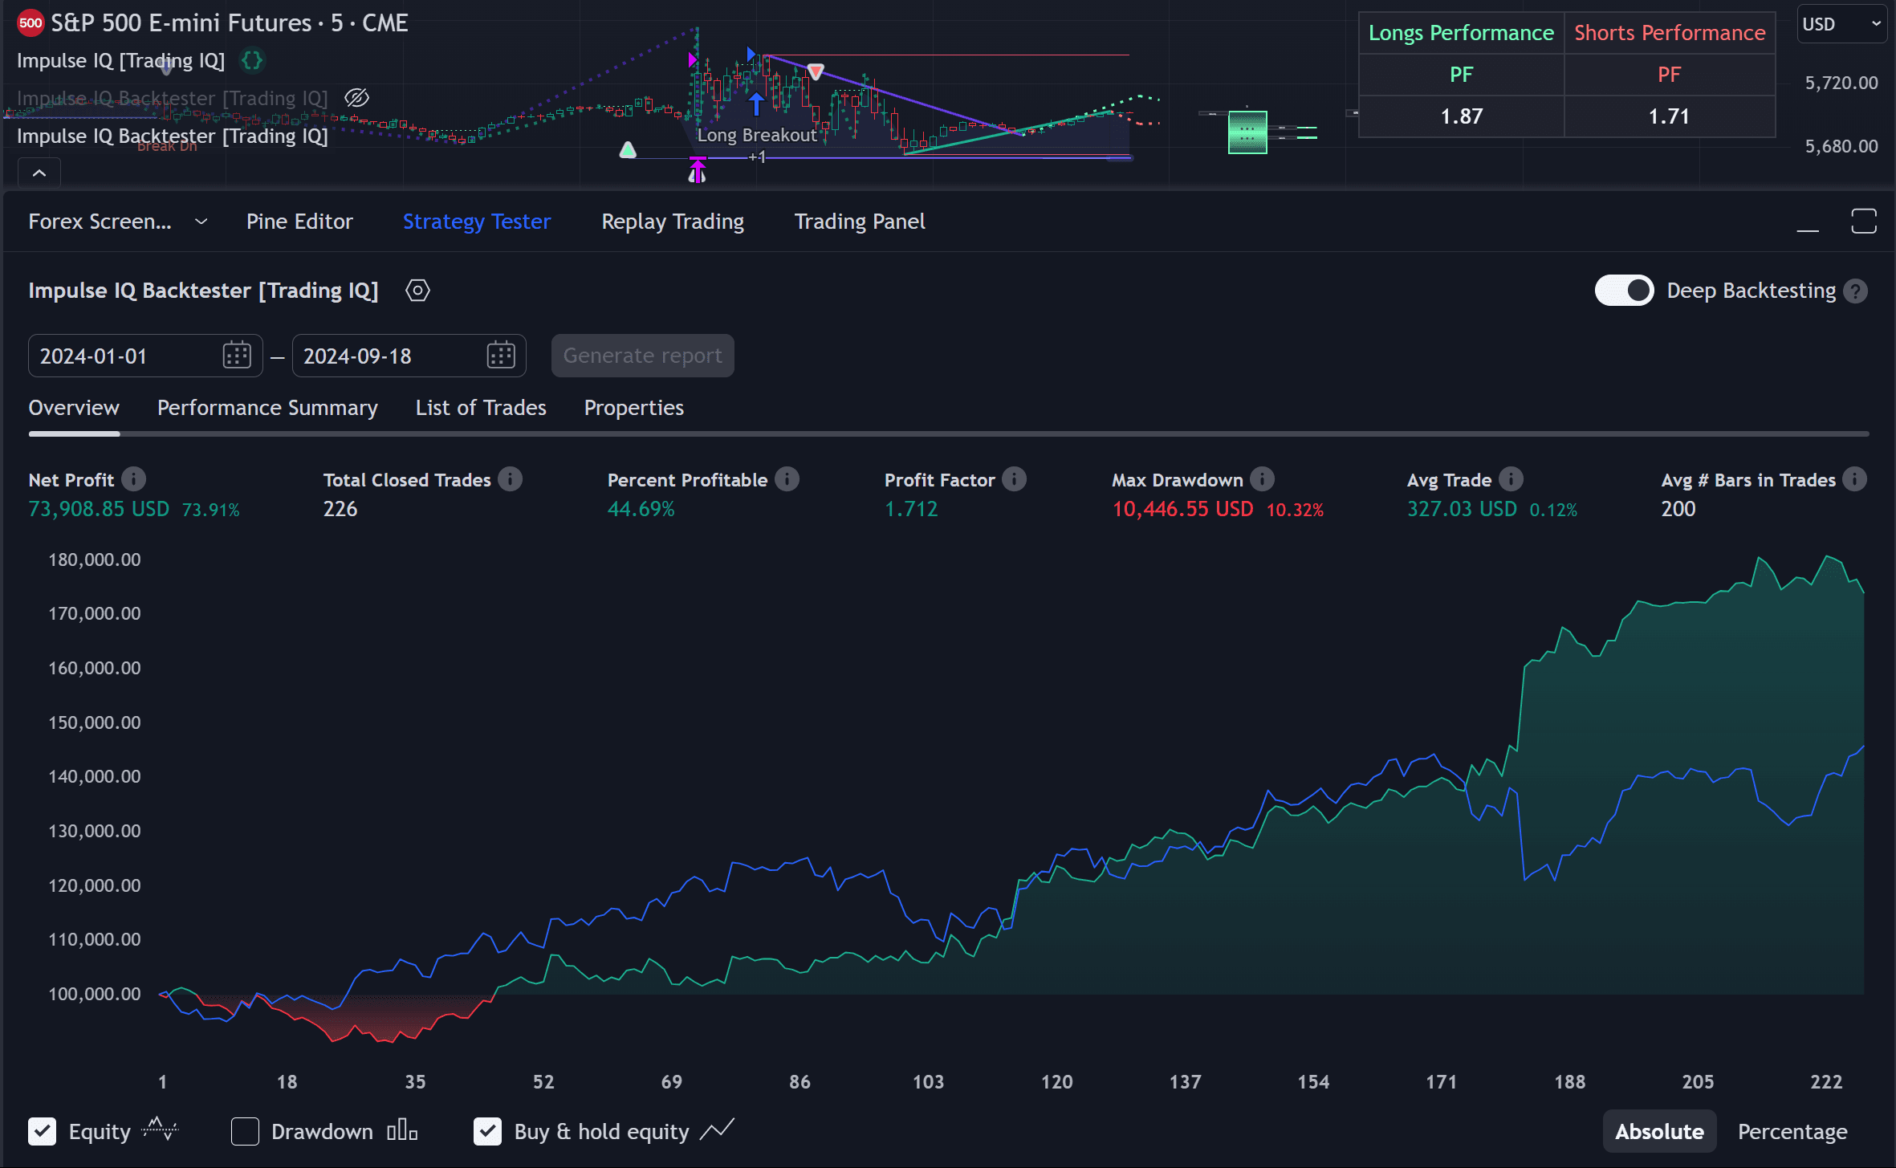The width and height of the screenshot is (1896, 1168).
Task: Switch to the Performance Summary tab
Action: (x=267, y=408)
